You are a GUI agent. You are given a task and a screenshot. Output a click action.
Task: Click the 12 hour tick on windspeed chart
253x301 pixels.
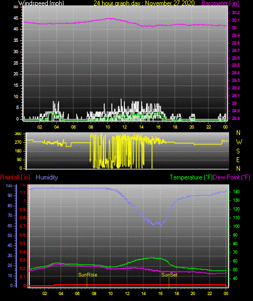124,127
